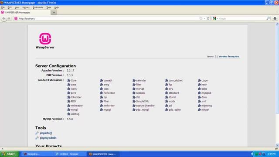Open the tab list arrow at the tab bar's right end

tap(277, 12)
